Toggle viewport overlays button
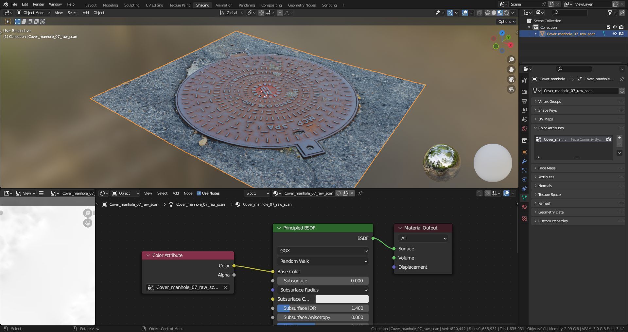The width and height of the screenshot is (628, 332). coord(465,13)
